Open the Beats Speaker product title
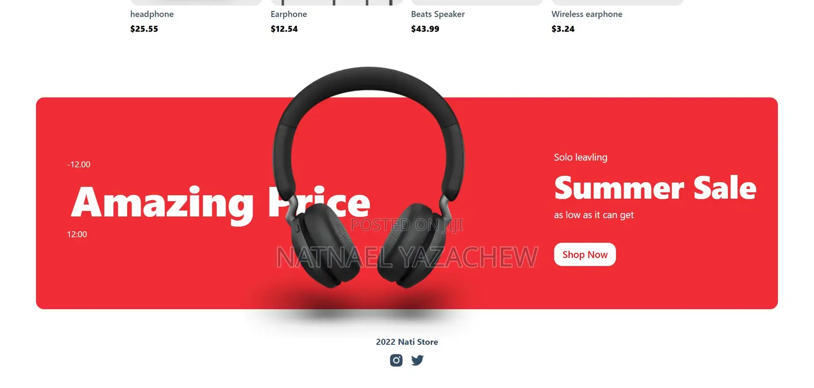 tap(438, 14)
